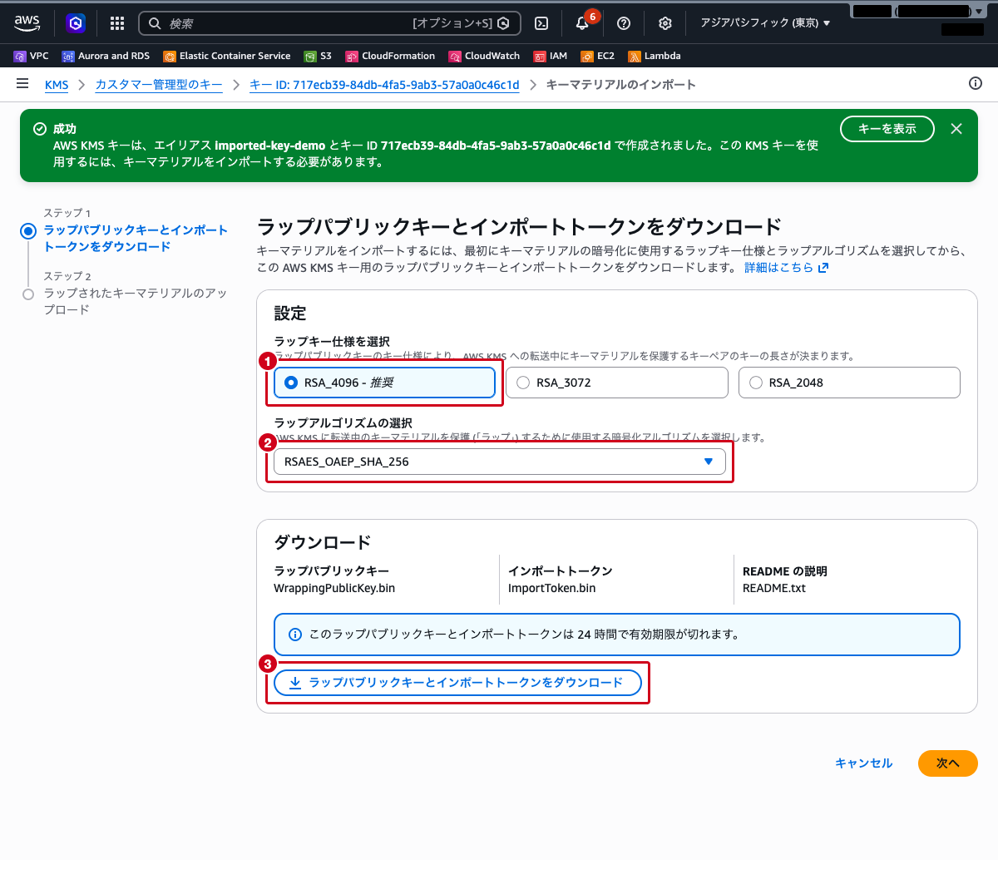Screen dimensions: 998x889
Task: Open the Asia Pacific (Tokyo) region selector
Action: point(765,23)
